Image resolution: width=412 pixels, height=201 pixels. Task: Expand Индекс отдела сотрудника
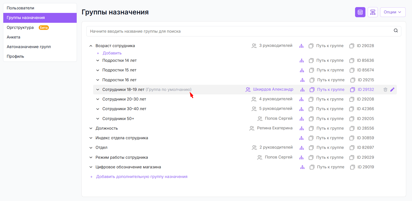(91, 138)
